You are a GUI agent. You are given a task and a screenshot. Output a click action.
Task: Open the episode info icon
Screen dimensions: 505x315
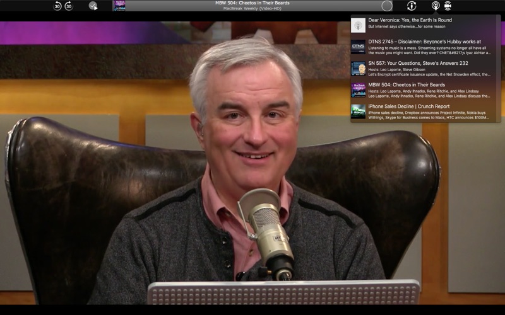412,6
